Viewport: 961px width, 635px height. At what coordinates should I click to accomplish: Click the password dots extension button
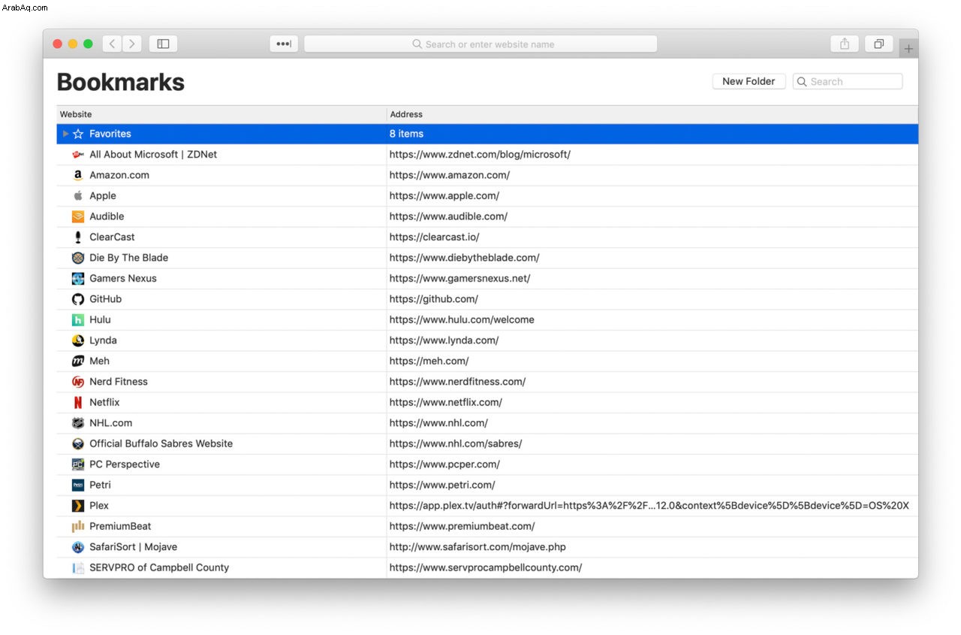point(284,44)
